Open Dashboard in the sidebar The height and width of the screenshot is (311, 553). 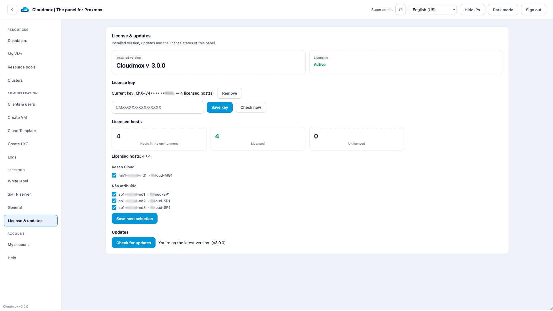31,41
